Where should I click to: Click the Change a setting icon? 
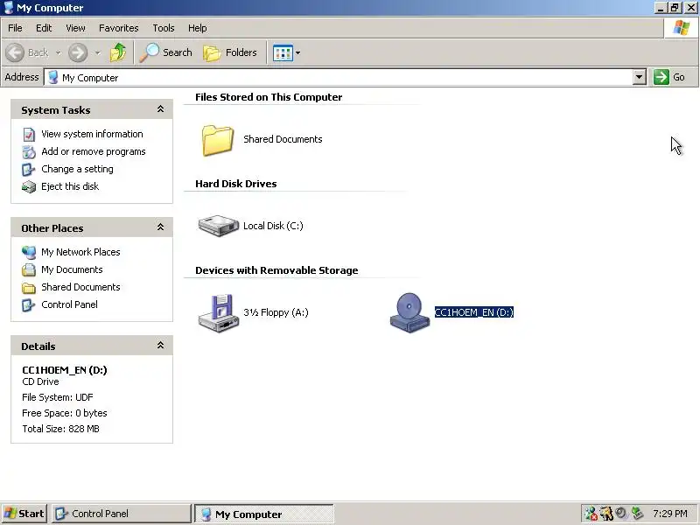29,169
